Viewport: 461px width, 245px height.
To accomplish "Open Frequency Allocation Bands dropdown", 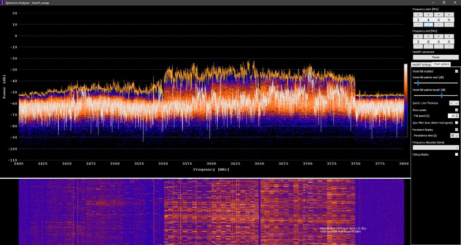I will click(x=436, y=148).
